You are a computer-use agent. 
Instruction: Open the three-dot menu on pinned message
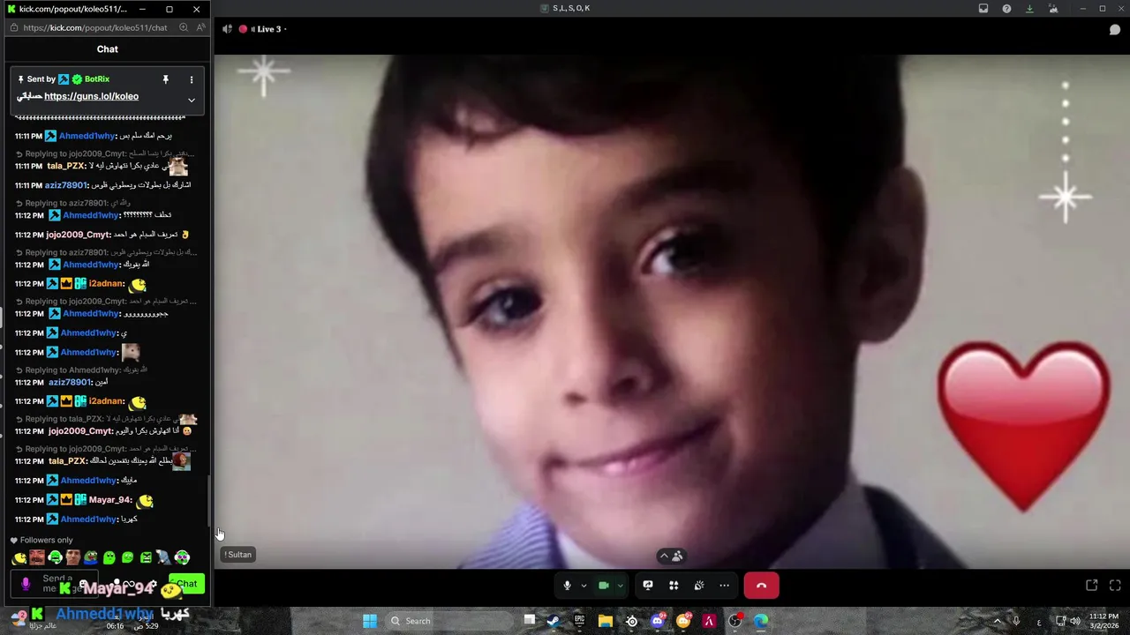(x=191, y=79)
